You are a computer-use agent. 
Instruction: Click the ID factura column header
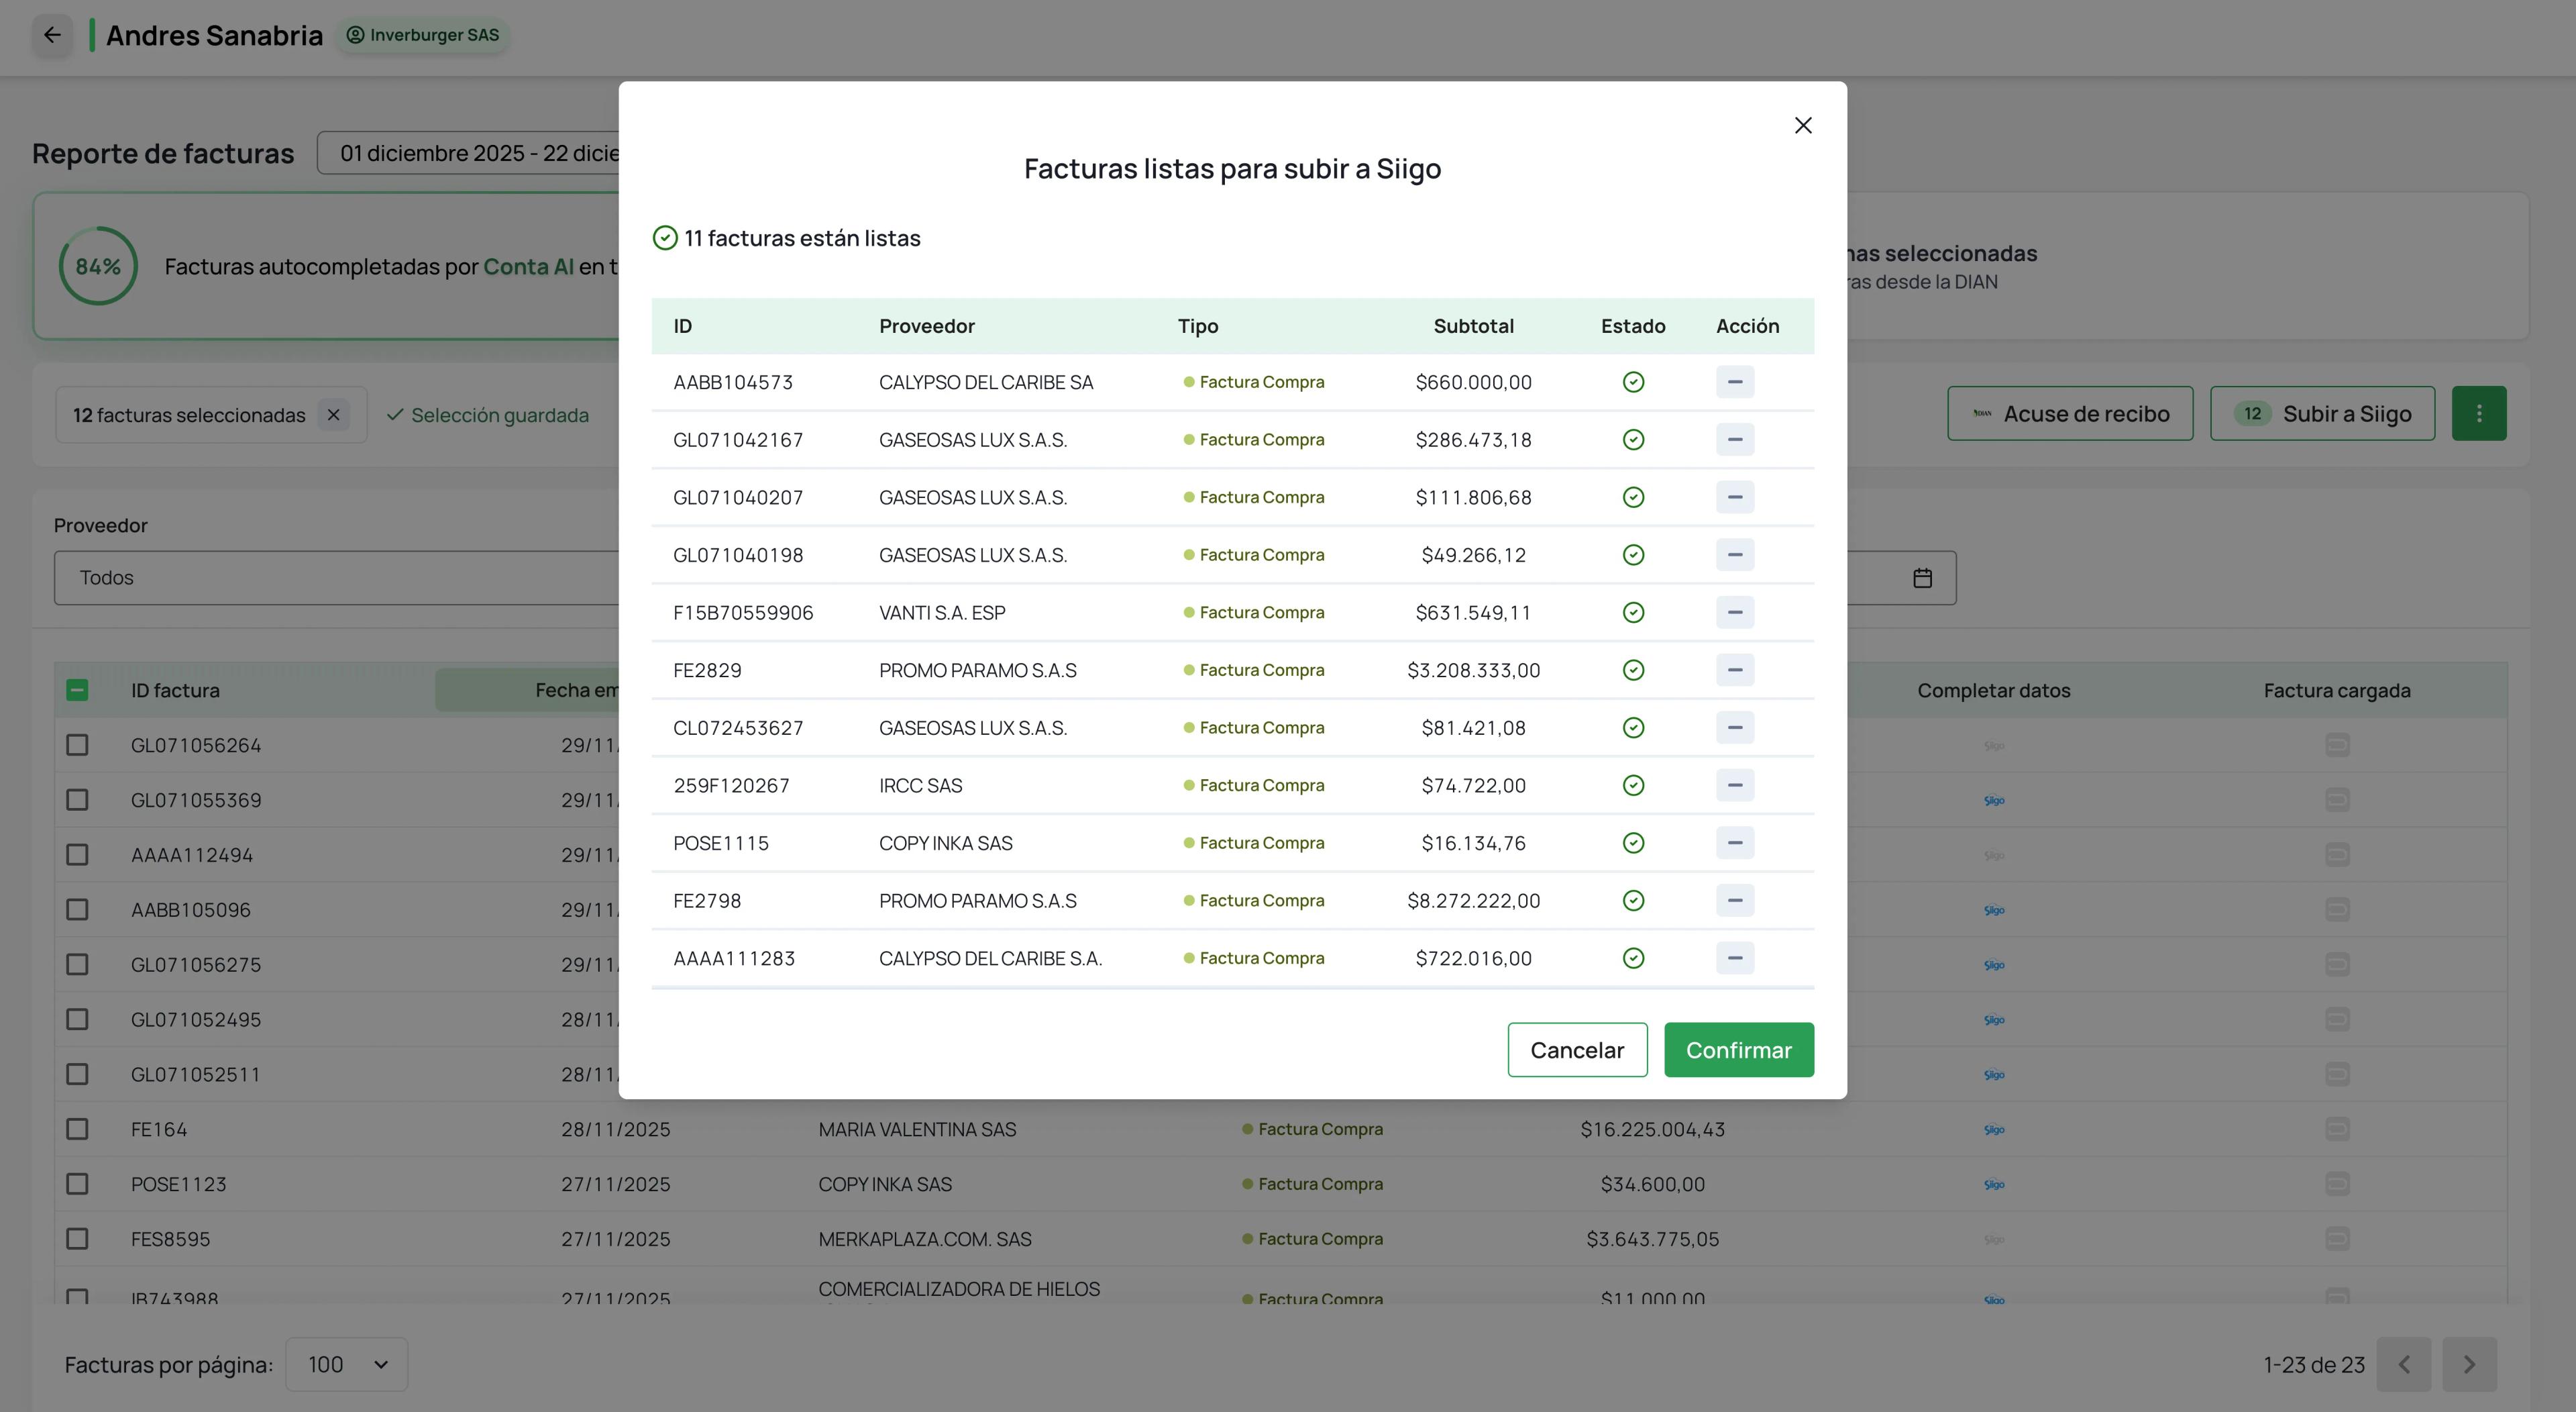[x=175, y=689]
